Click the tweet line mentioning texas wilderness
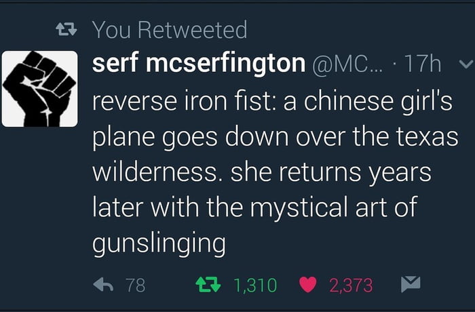Viewport: 475px width, 312px height. coord(275,136)
